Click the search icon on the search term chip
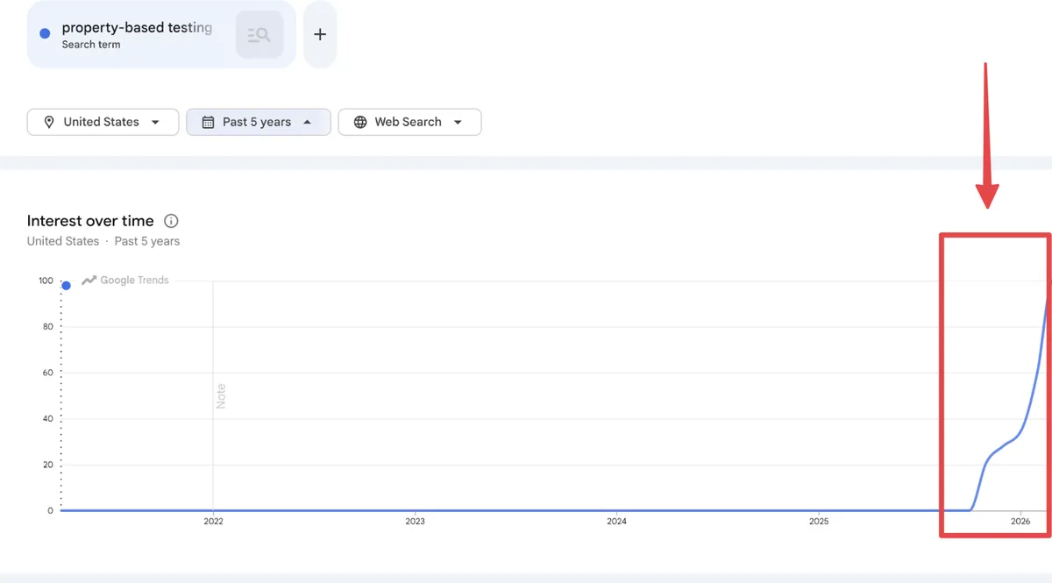Screen dimensions: 1052x583 point(259,33)
